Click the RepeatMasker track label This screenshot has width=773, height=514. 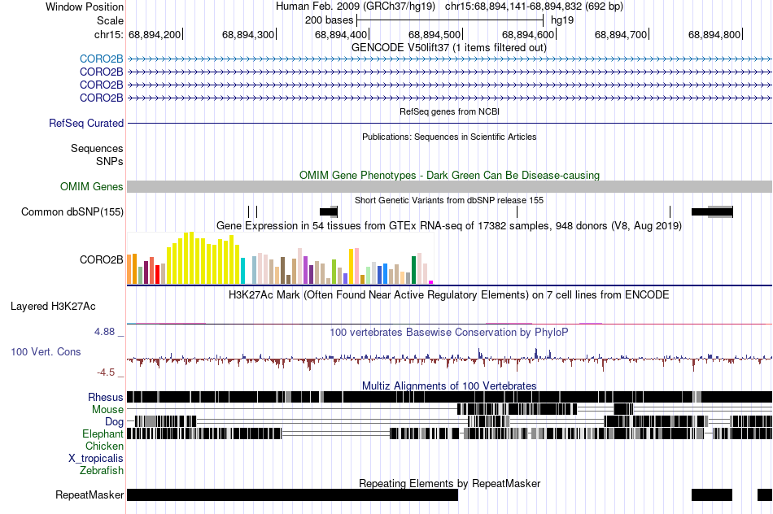coord(90,494)
